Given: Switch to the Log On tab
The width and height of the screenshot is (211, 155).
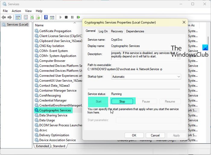Looking at the screenshot, I should click(103, 31).
